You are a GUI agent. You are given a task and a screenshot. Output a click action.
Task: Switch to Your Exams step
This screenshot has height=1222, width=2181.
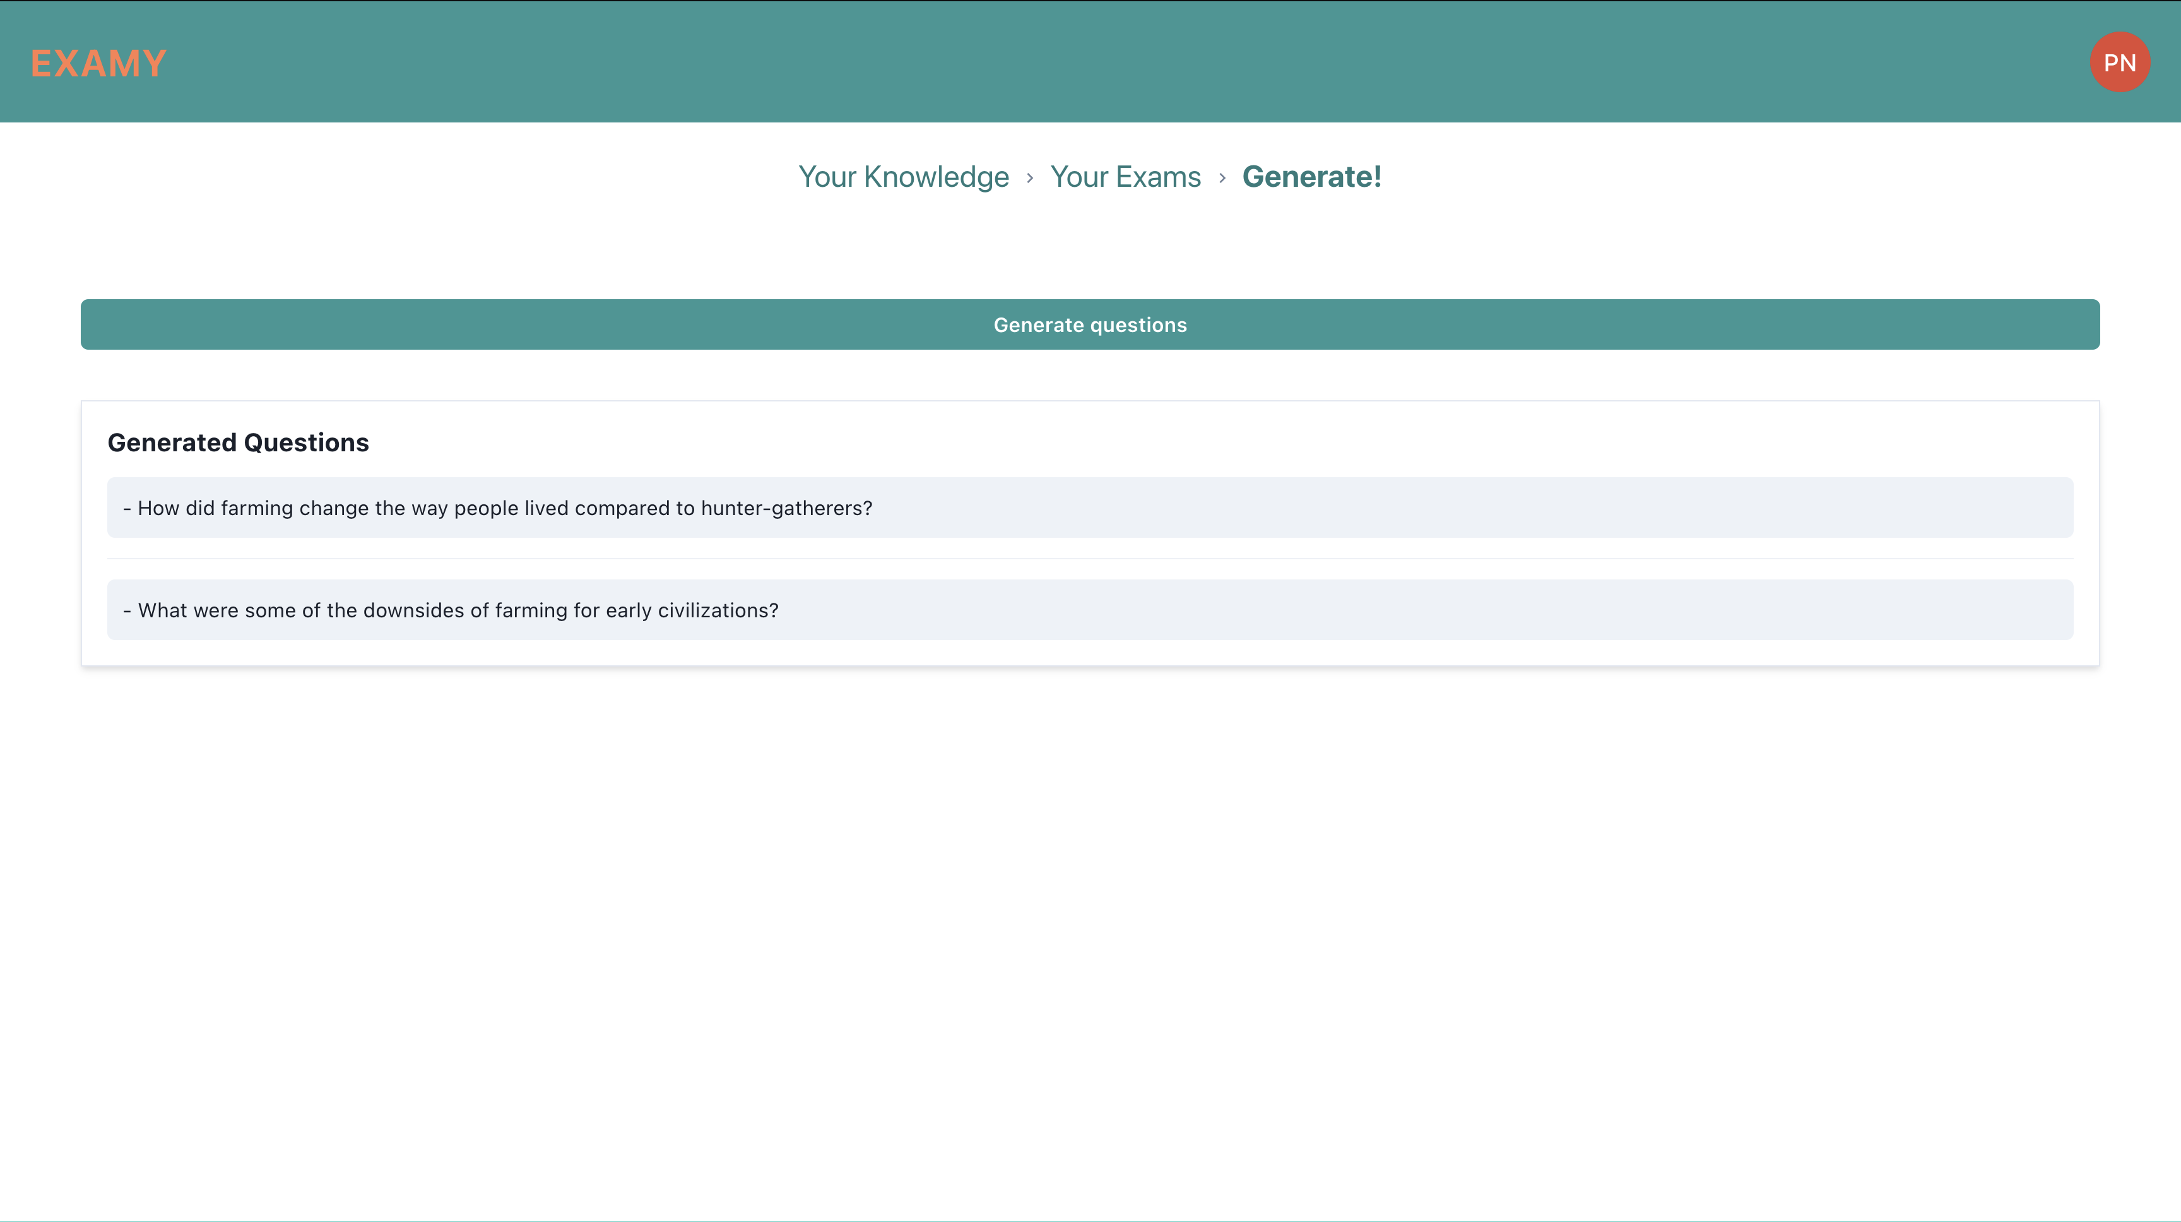[x=1125, y=177]
